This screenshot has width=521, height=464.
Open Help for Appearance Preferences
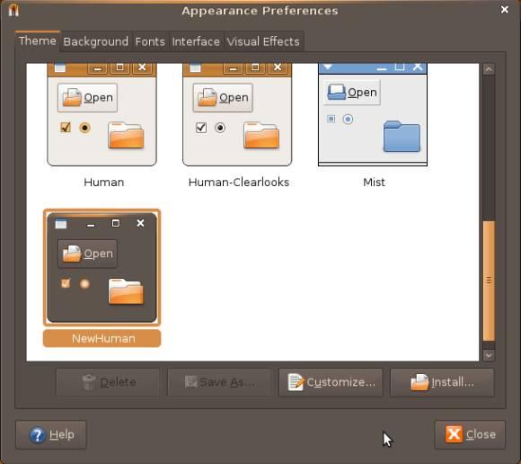click(x=51, y=434)
